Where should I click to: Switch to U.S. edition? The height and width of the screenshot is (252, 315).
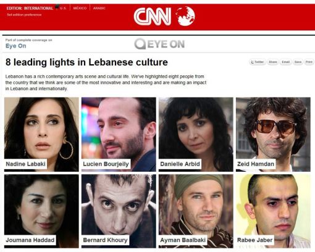63,8
